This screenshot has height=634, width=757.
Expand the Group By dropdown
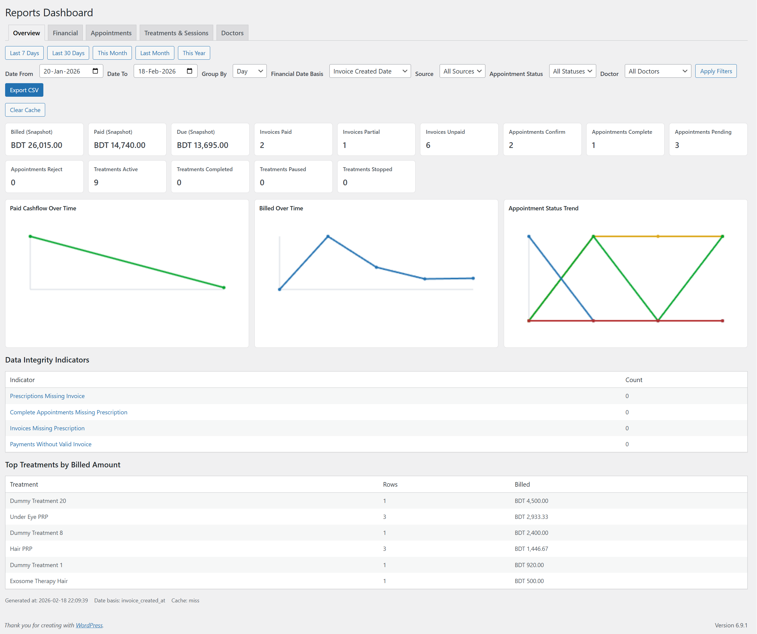tap(249, 71)
